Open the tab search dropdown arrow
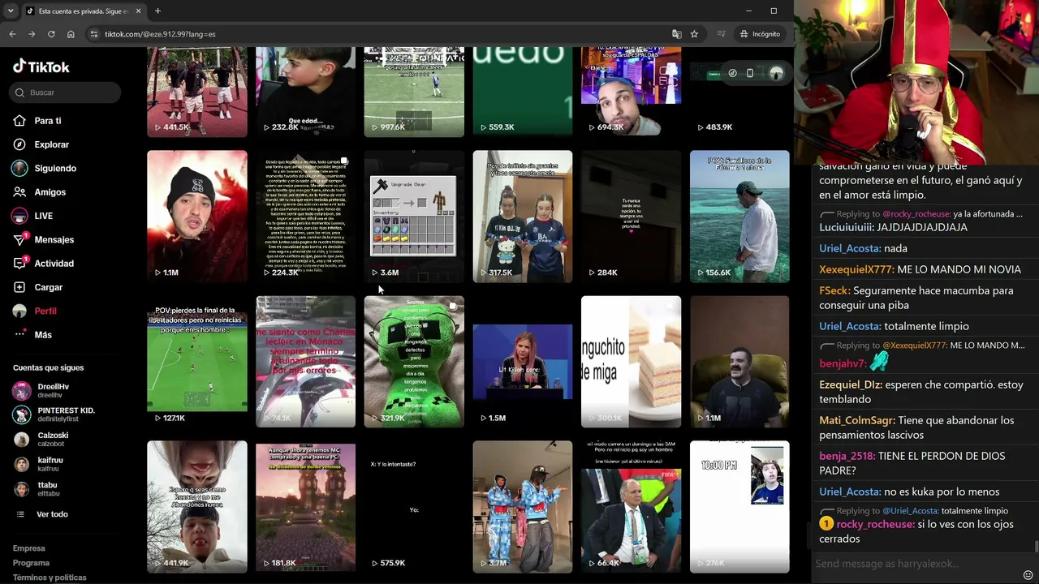 [x=11, y=11]
